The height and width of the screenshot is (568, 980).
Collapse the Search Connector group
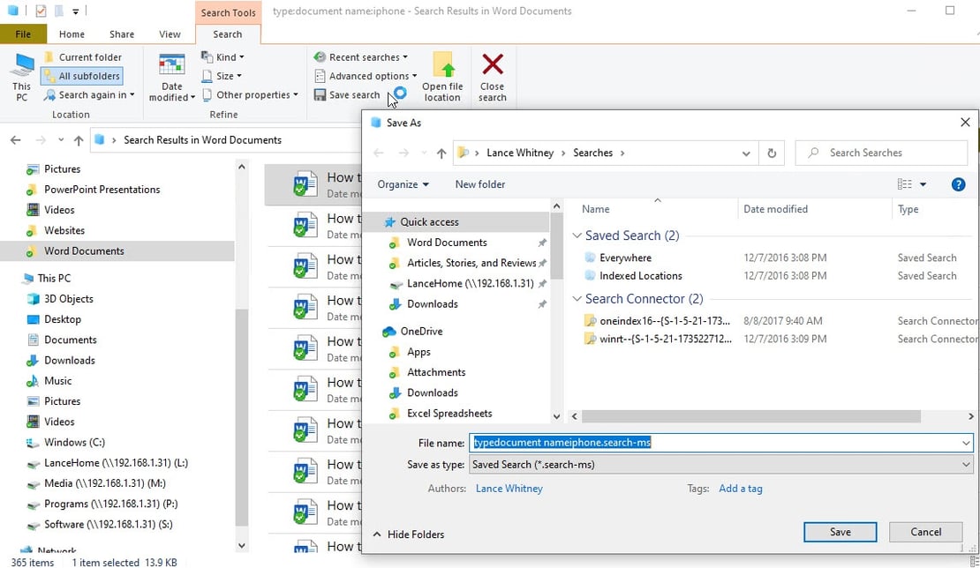click(577, 299)
